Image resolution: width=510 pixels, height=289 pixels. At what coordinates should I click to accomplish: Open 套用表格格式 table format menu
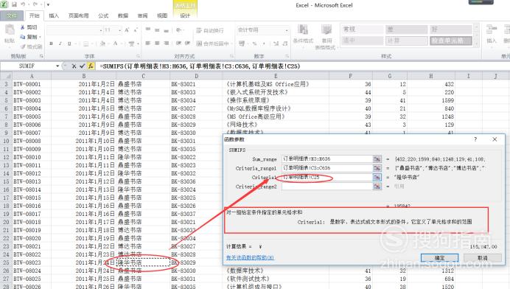[326, 36]
